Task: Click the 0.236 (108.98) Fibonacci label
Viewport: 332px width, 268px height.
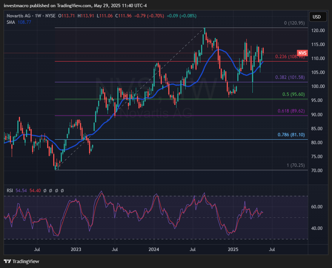Action: coord(290,57)
